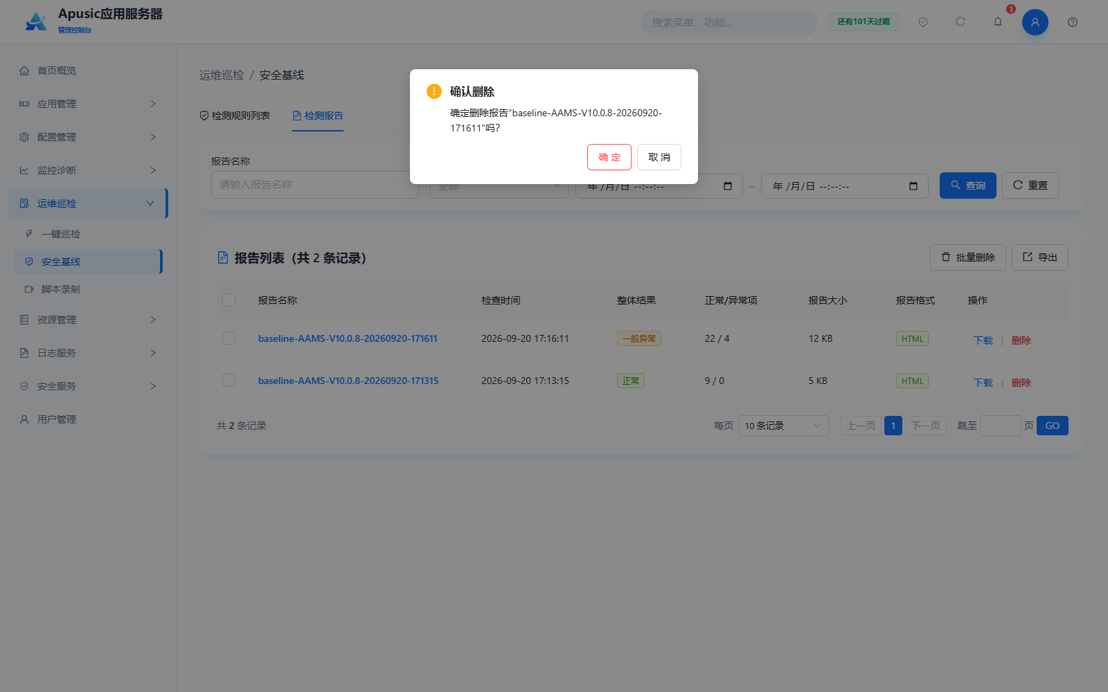Open calendar picker of start date field

coord(728,186)
